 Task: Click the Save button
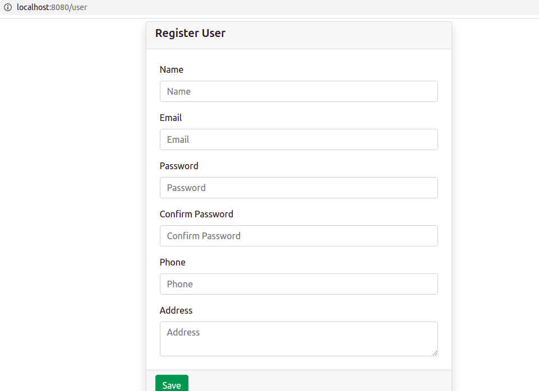tap(171, 385)
